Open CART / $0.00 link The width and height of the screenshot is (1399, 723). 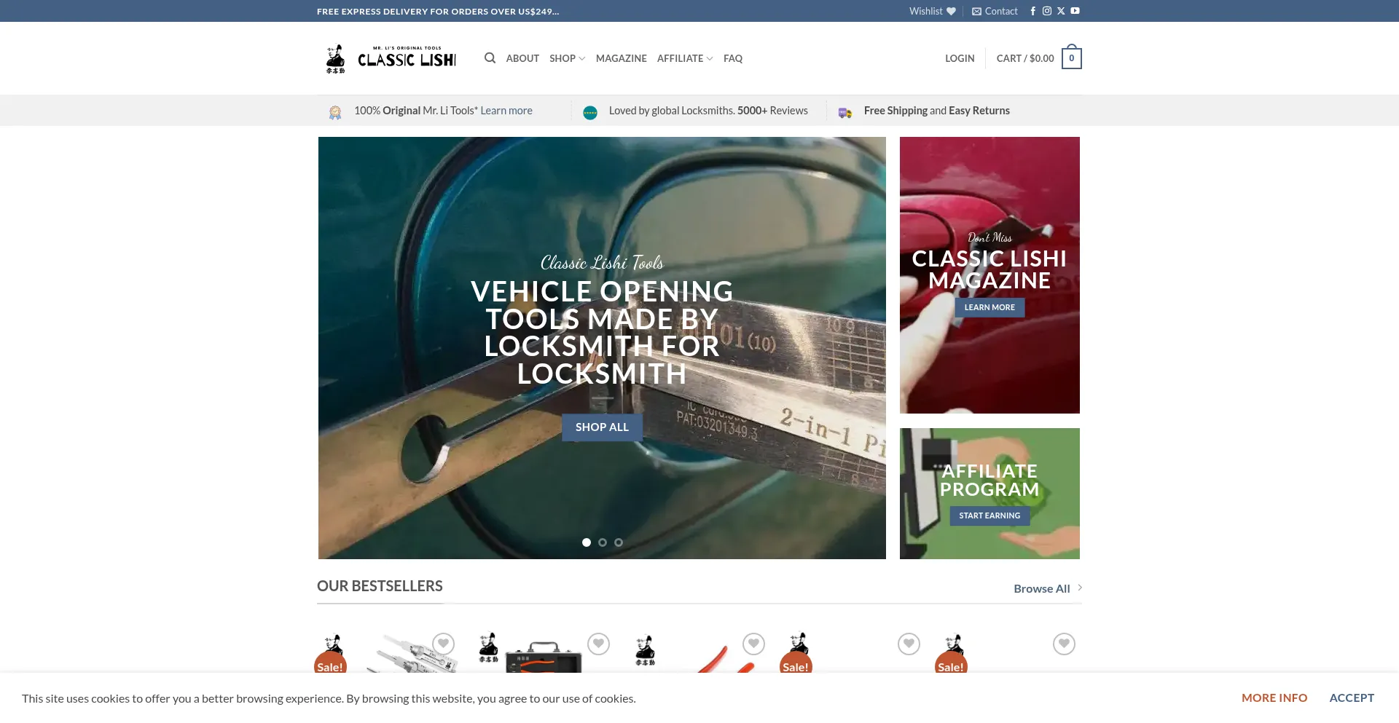pyautogui.click(x=1025, y=58)
